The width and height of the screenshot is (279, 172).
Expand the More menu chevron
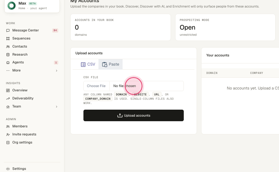[57, 71]
